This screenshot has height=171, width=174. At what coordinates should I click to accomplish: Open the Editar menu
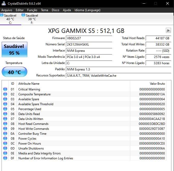20,10
